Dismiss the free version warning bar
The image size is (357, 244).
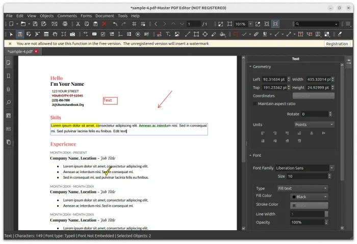point(10,44)
